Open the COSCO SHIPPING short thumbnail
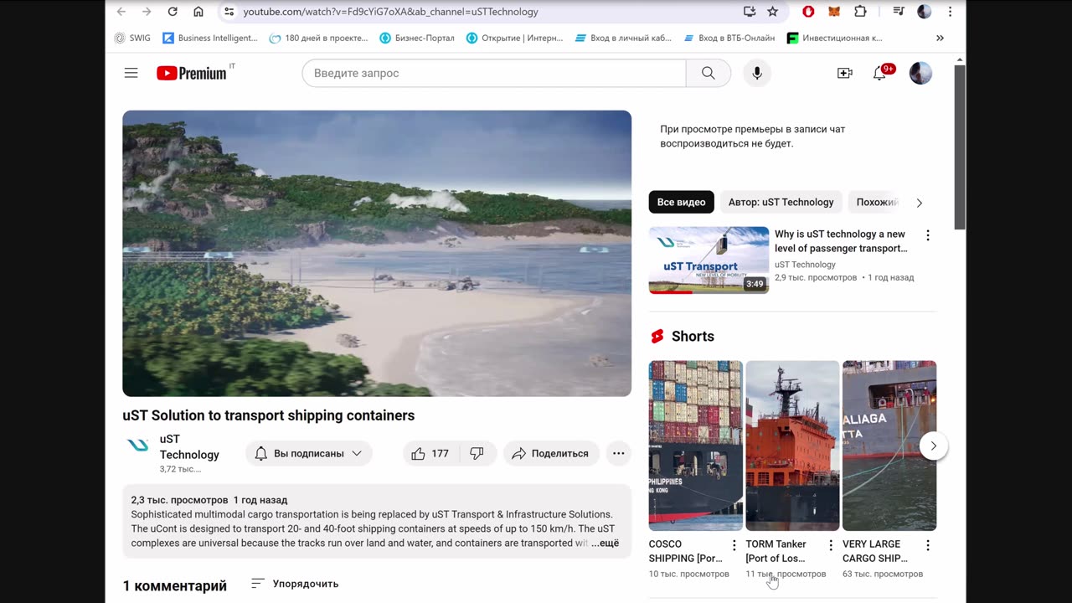Viewport: 1072px width, 603px height. pos(695,446)
